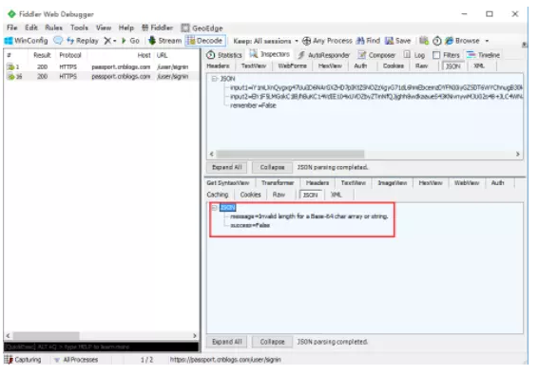Select the request JSON tab
Image resolution: width=539 pixels, height=375 pixels.
point(453,66)
